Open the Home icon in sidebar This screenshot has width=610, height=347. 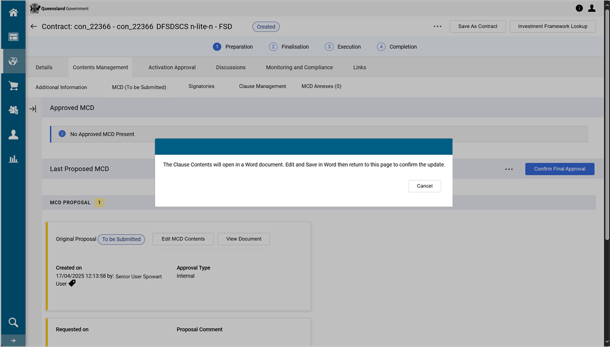pyautogui.click(x=13, y=13)
